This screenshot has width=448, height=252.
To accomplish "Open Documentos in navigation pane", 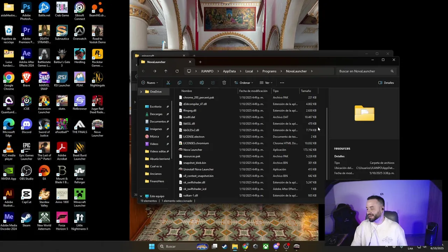I will pos(157,121).
